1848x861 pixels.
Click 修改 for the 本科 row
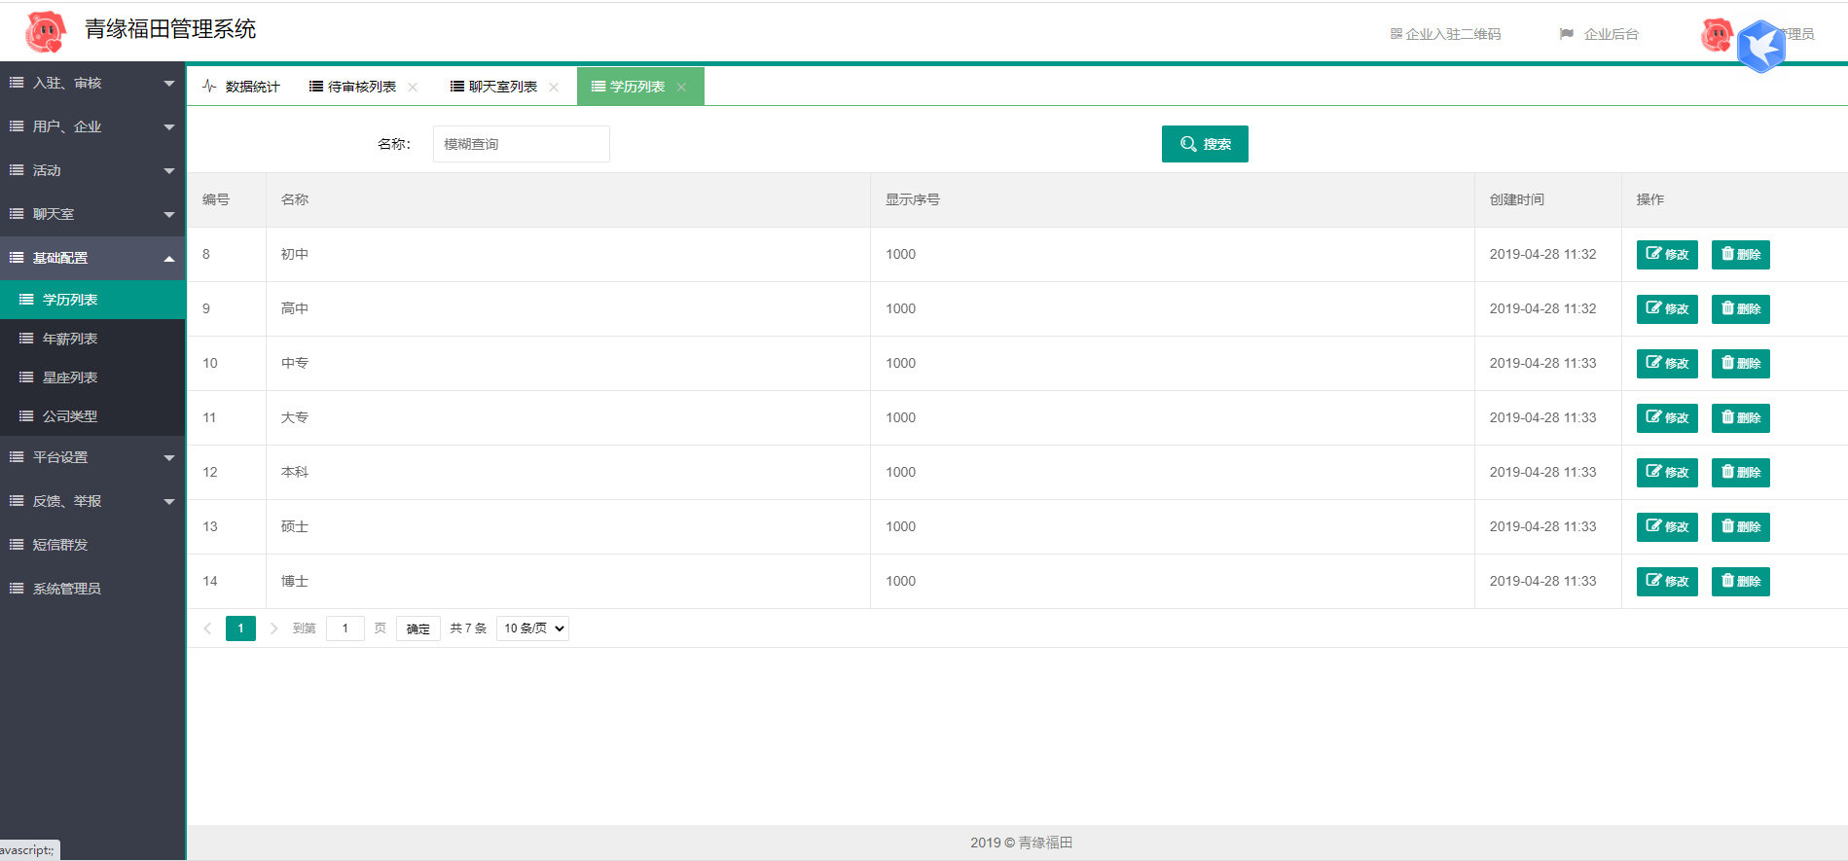1667,473
